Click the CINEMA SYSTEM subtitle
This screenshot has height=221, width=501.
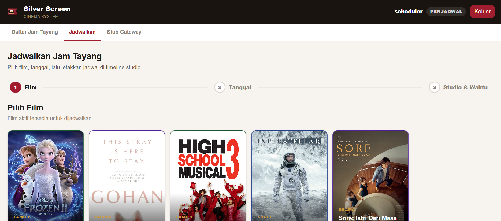[x=41, y=17]
